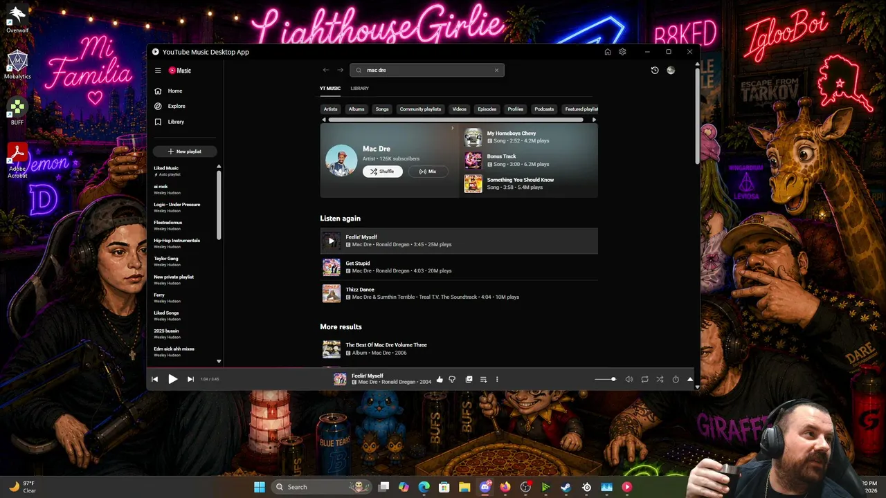886x498 pixels.
Task: Open more options three-dot menu in player
Action: pos(496,379)
